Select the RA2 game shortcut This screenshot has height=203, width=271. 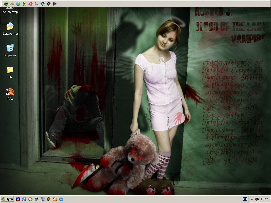pos(10,94)
